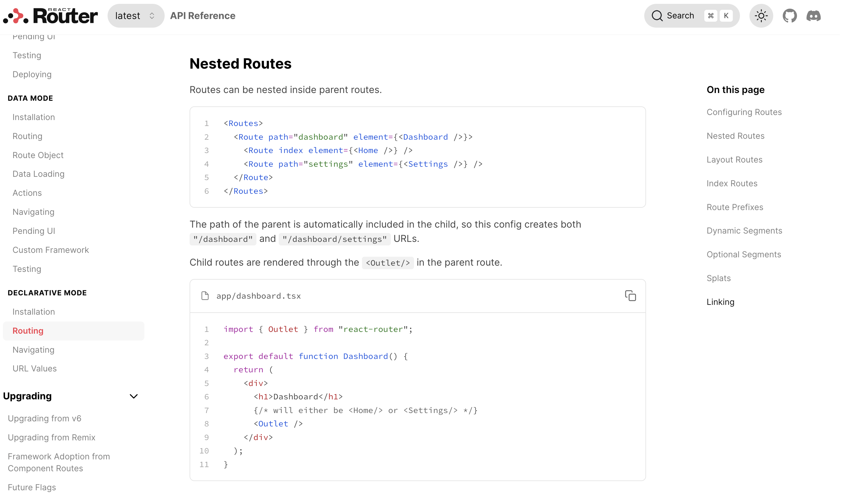This screenshot has height=498, width=860.
Task: Click the Search box in the header
Action: (691, 16)
